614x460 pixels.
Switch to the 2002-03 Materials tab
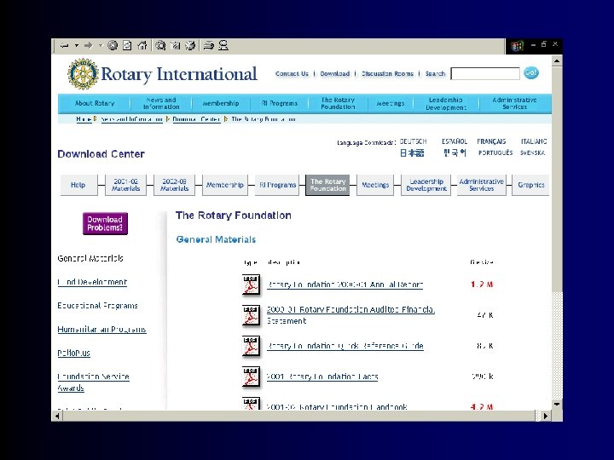174,185
